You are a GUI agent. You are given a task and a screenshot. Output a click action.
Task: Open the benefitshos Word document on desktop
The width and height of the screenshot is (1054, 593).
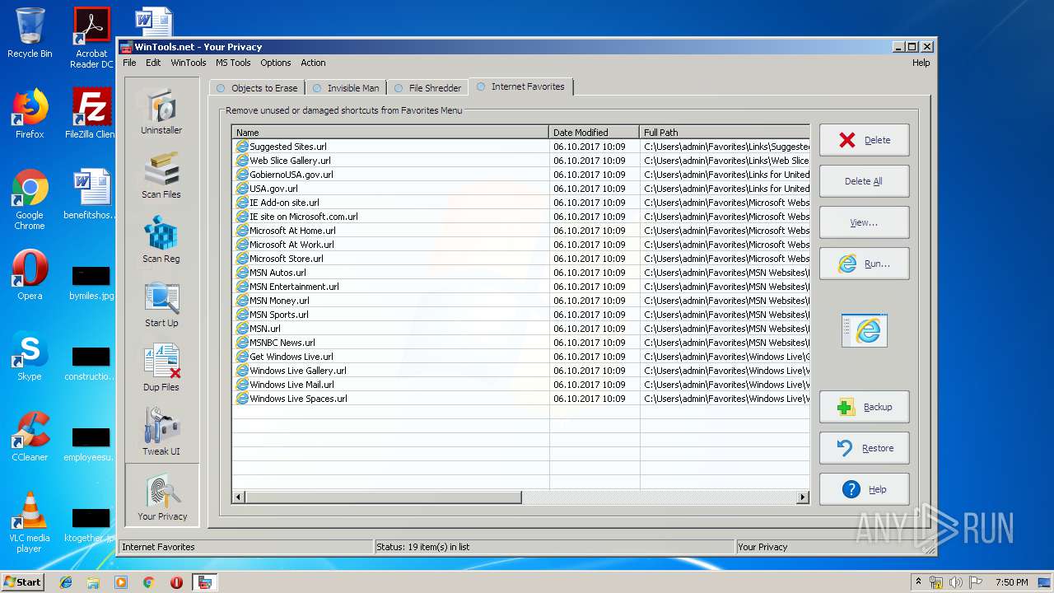click(91, 194)
